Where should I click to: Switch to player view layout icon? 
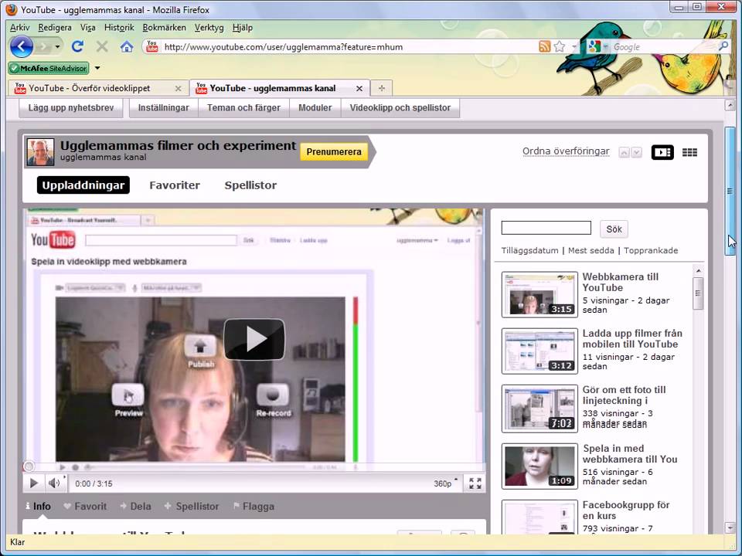pyautogui.click(x=662, y=152)
